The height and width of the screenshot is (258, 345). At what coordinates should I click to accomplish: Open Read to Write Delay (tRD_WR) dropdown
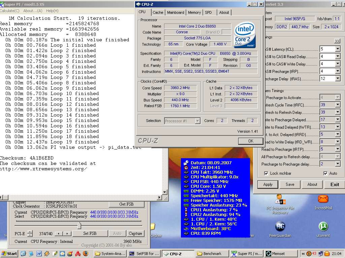pos(338,142)
